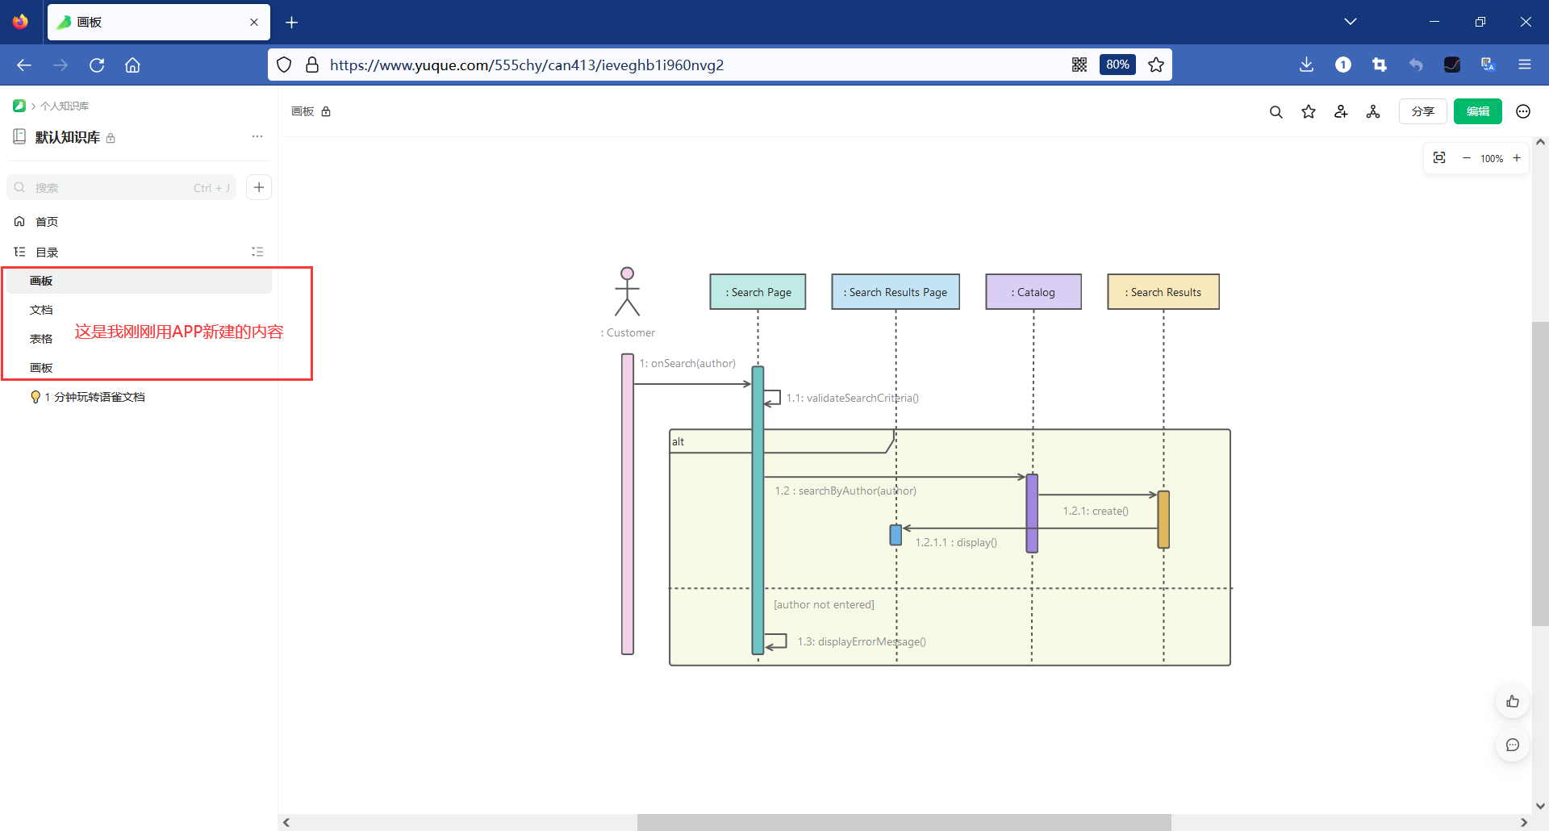The image size is (1549, 831).
Task: Open the comment bubble icon
Action: point(1513,745)
